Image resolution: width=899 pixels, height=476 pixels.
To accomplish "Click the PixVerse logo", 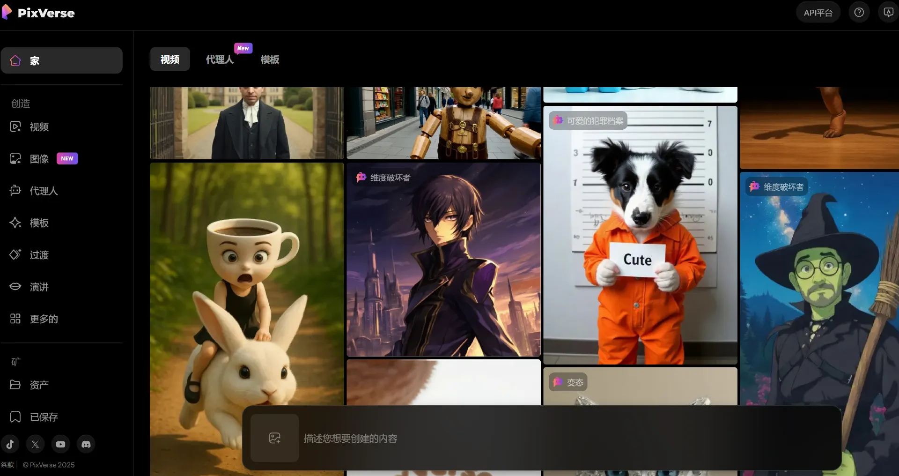I will click(x=38, y=13).
